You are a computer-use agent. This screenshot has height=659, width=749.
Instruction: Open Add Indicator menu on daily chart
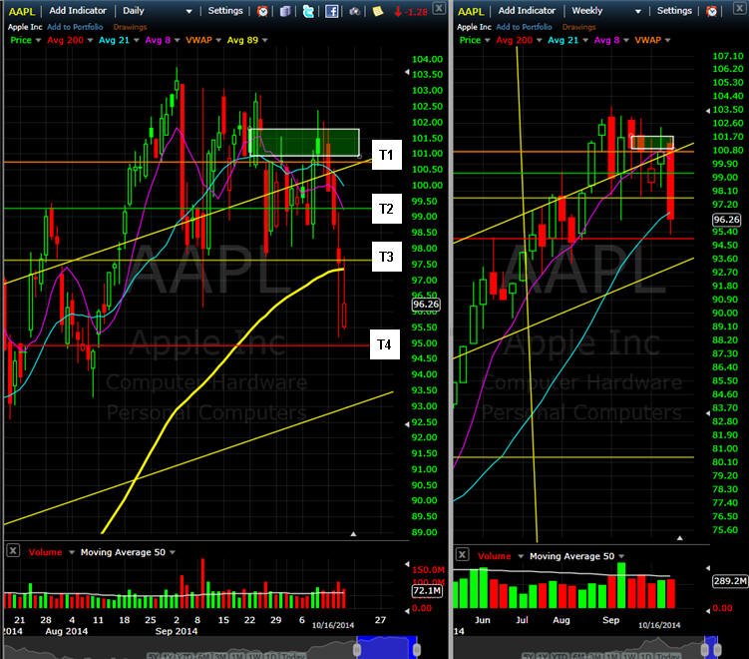coord(78,11)
